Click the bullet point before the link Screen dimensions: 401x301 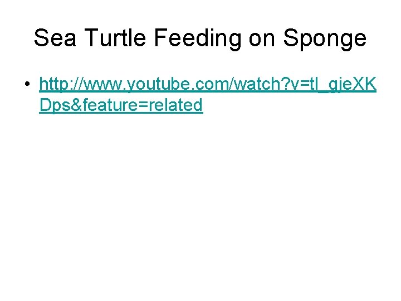click(27, 84)
